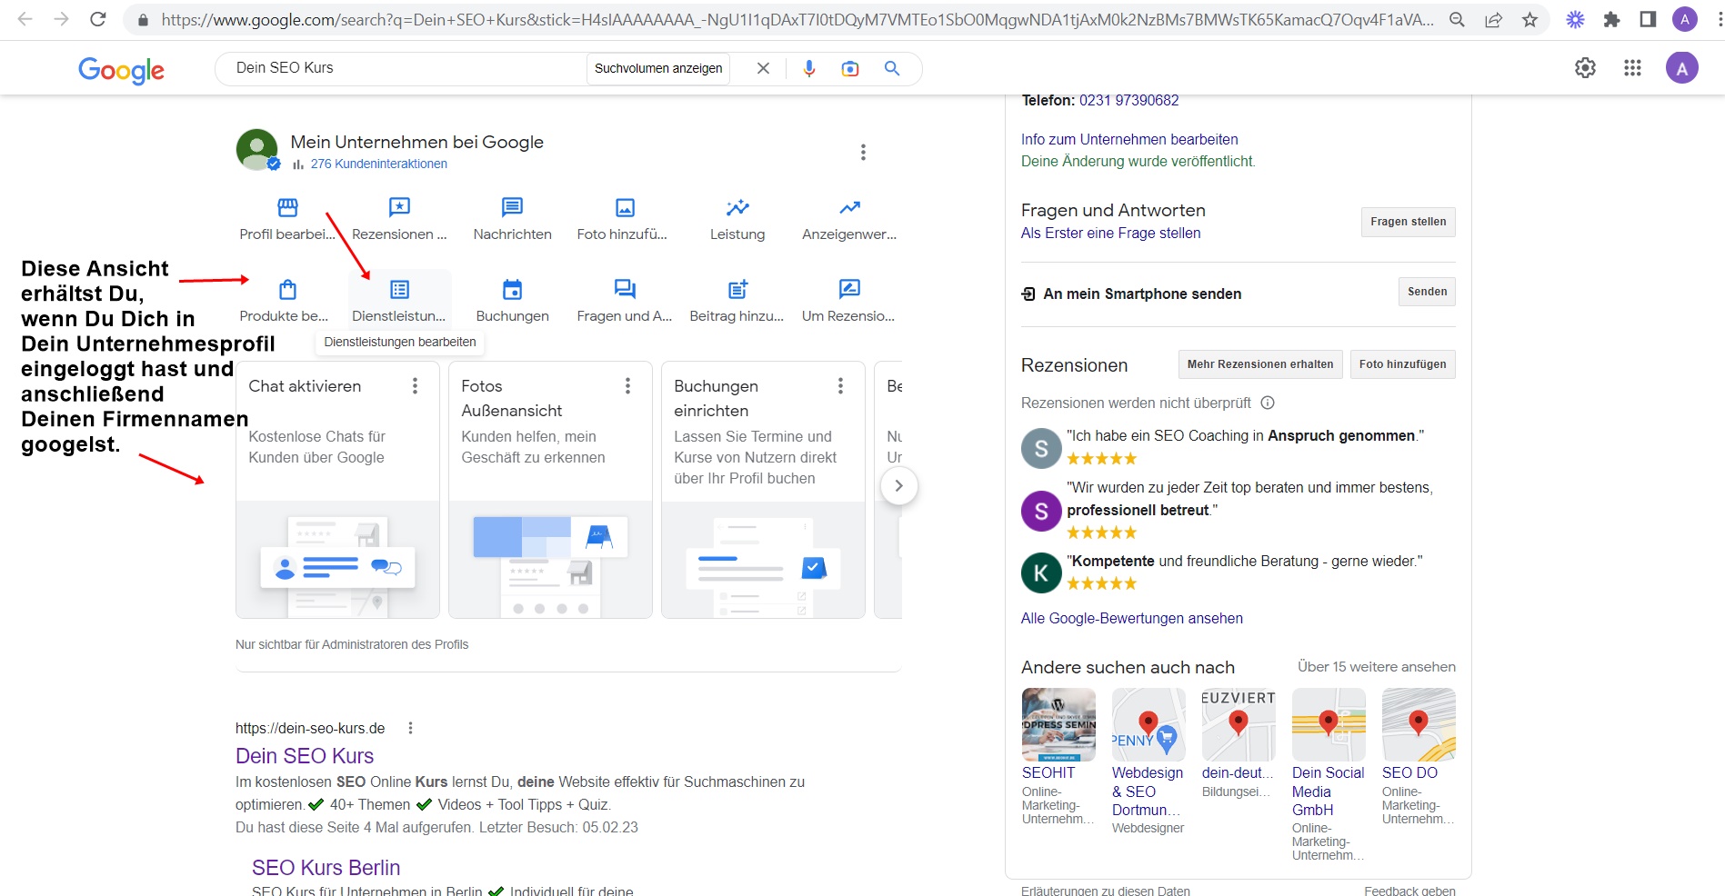Viewport: 1725px width, 896px height.
Task: Start voice search with microphone icon
Action: point(808,68)
